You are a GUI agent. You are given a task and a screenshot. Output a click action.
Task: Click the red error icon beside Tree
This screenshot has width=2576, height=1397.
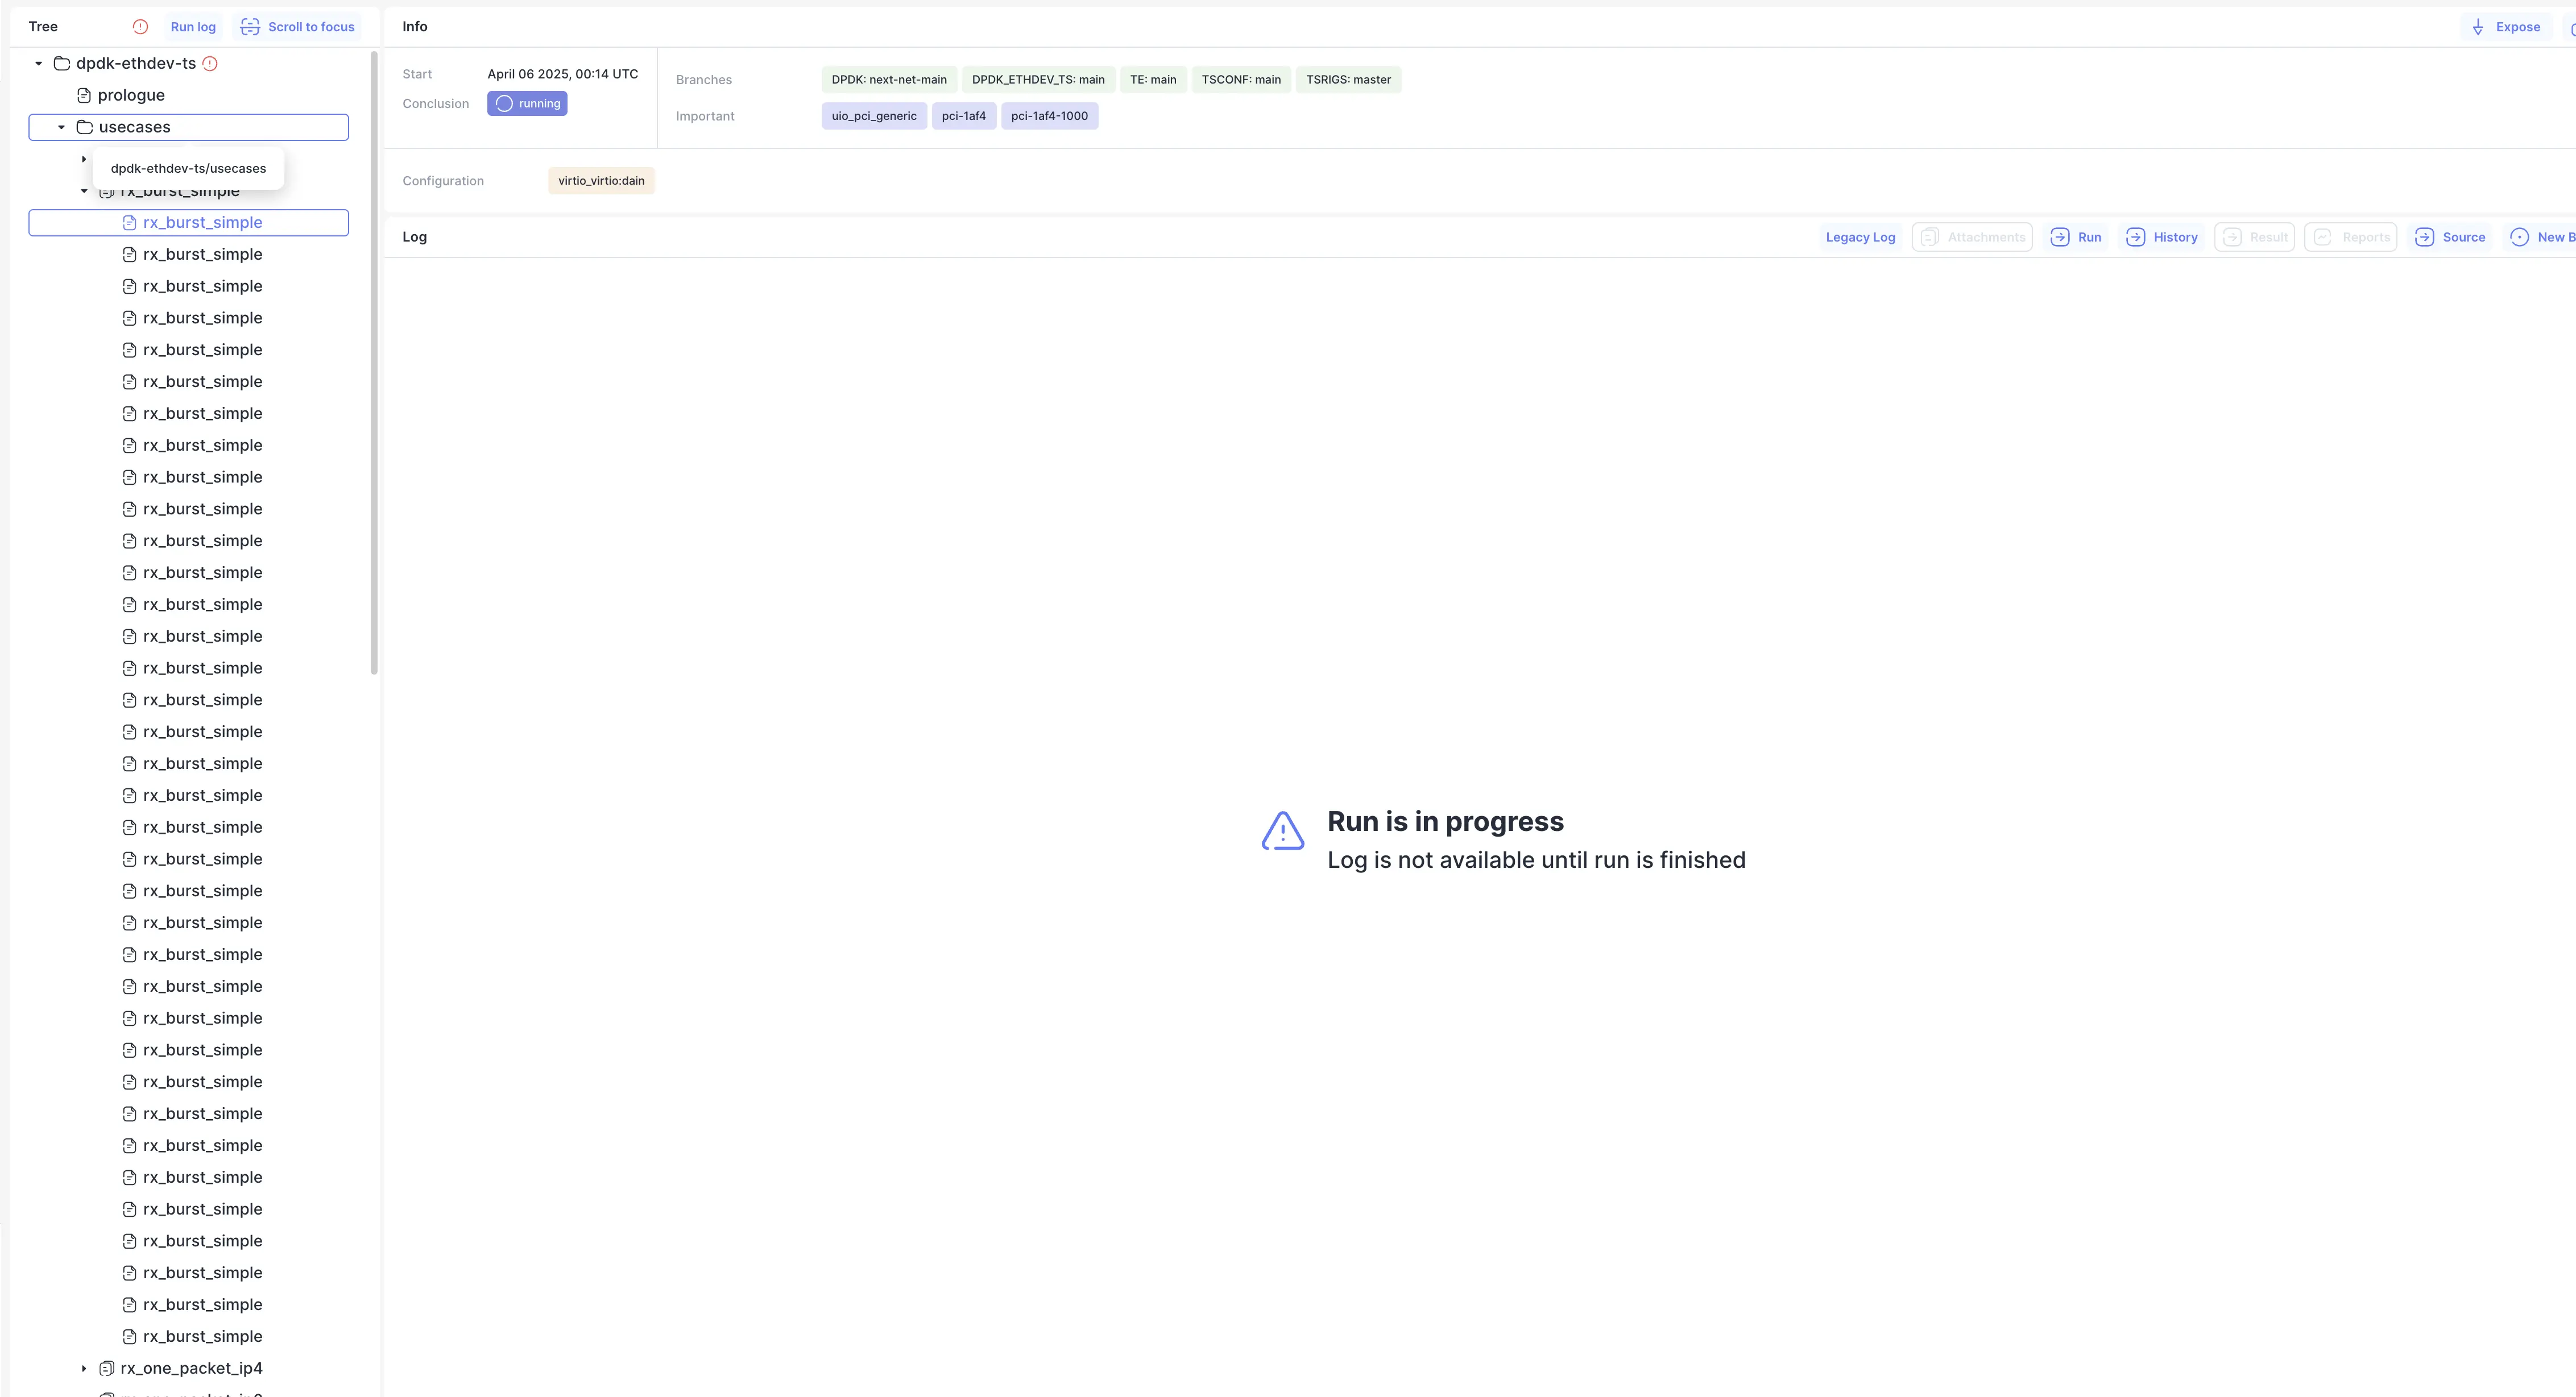pyautogui.click(x=140, y=27)
